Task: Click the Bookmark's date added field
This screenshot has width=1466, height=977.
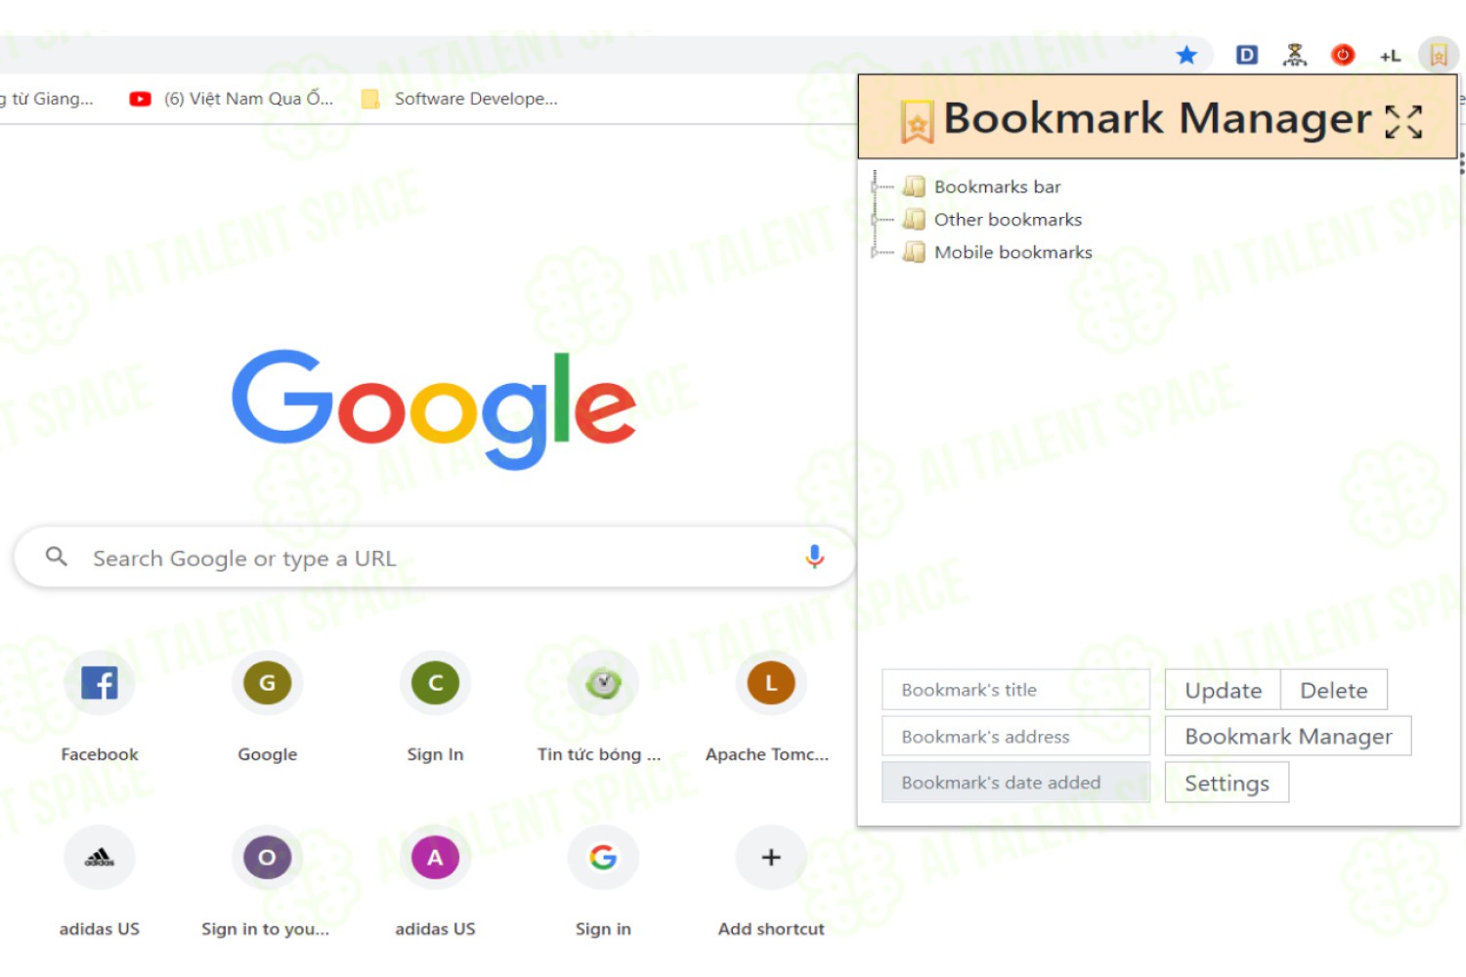Action: (x=1015, y=783)
